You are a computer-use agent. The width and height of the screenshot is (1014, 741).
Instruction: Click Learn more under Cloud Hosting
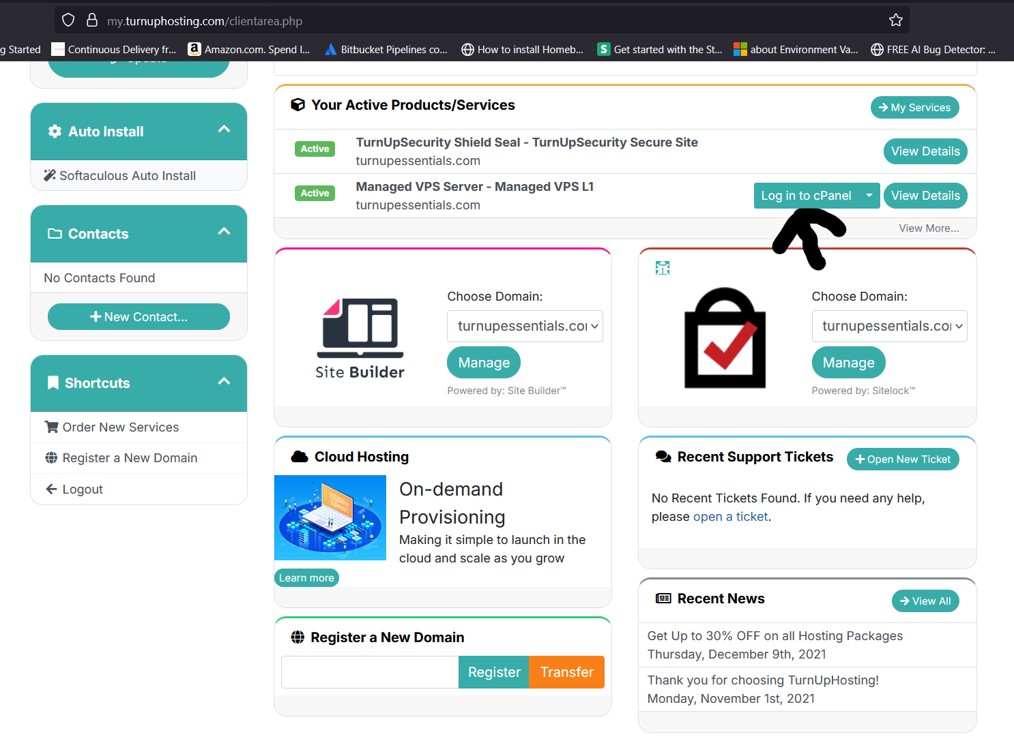coord(306,578)
